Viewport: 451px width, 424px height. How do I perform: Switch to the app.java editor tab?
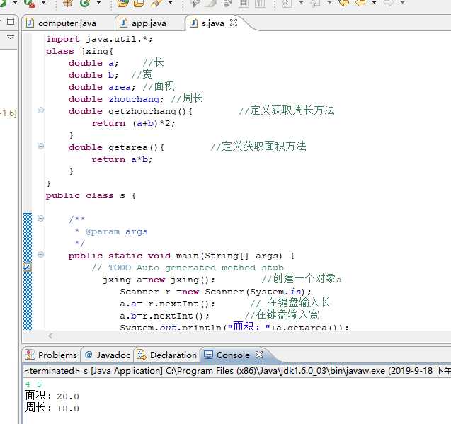click(x=149, y=23)
